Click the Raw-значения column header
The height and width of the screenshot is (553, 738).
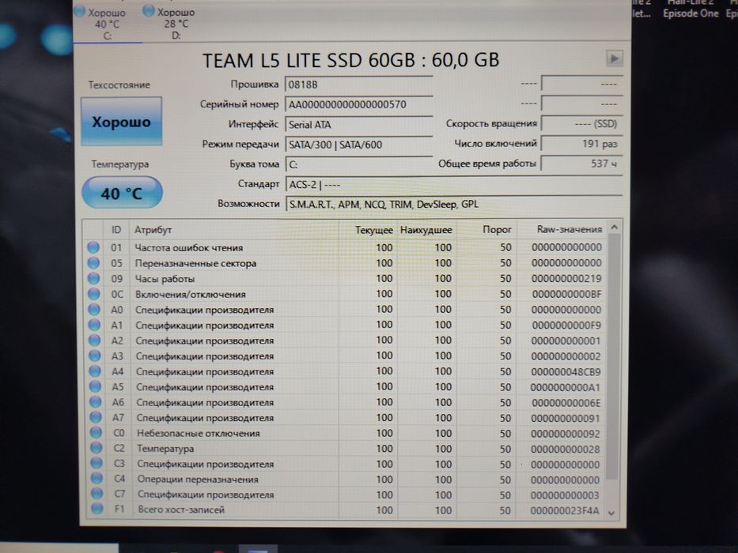pos(561,229)
